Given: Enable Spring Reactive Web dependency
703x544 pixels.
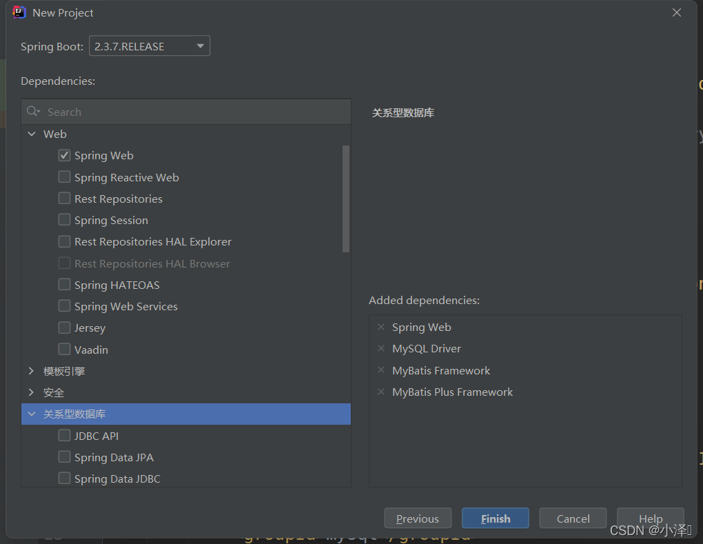Looking at the screenshot, I should pyautogui.click(x=64, y=177).
